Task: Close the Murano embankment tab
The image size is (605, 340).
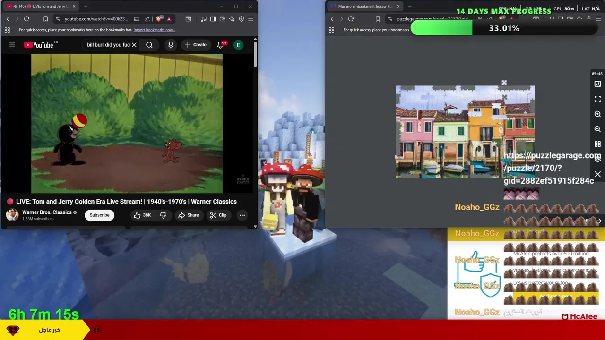Action: tap(398, 6)
